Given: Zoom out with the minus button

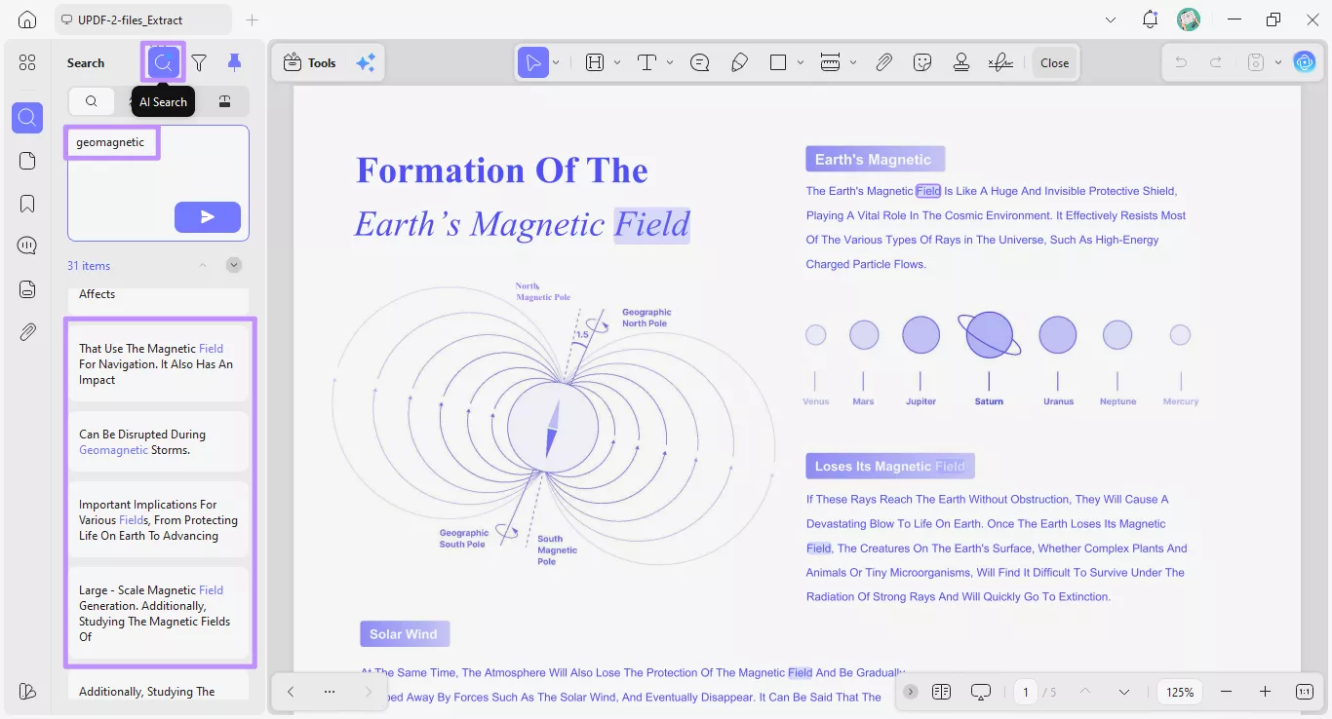Looking at the screenshot, I should pyautogui.click(x=1227, y=692).
